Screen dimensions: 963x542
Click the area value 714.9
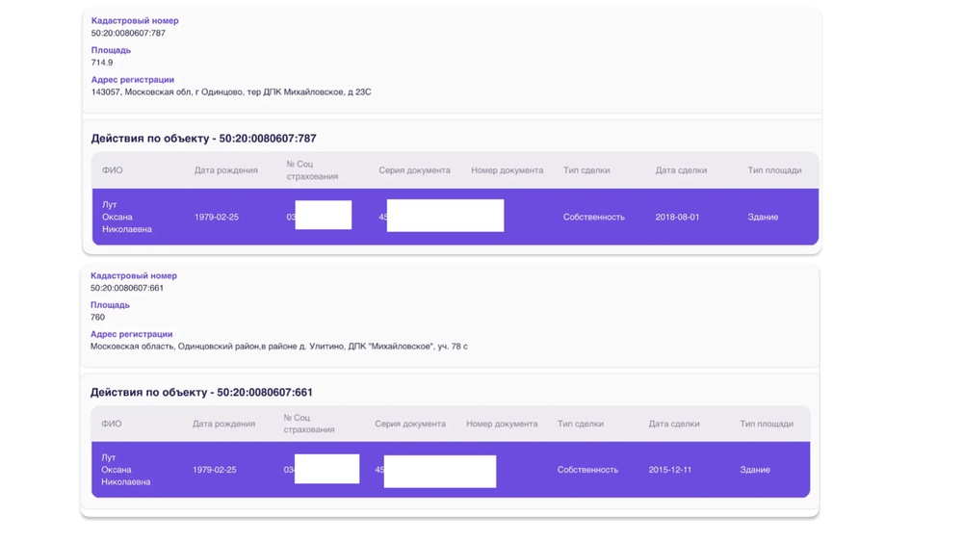102,63
